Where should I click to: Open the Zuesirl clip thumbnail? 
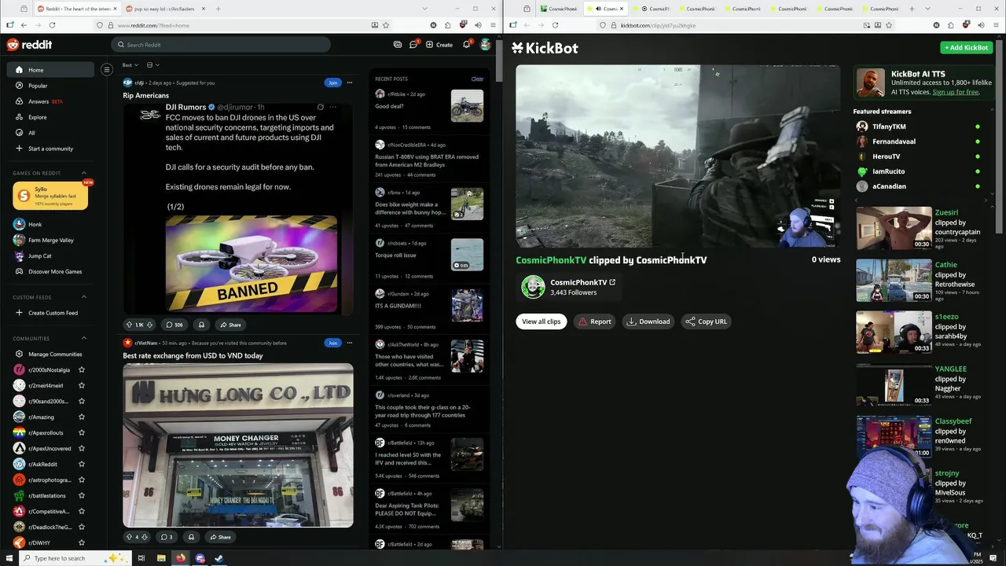click(894, 228)
